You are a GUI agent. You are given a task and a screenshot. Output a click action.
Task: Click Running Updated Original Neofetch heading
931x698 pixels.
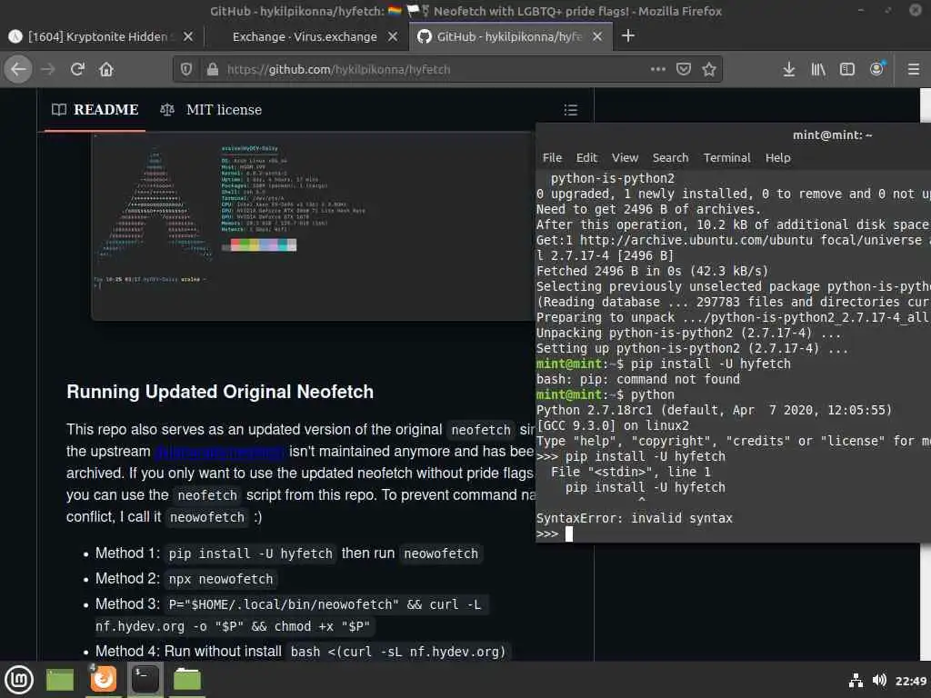point(220,392)
